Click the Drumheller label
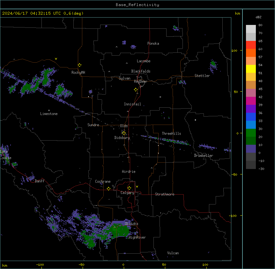 click(204, 156)
